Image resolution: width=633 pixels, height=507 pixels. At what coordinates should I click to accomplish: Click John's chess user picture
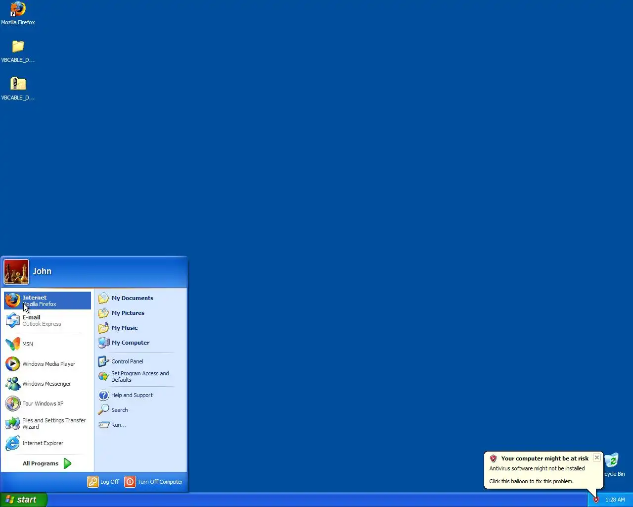click(x=16, y=272)
